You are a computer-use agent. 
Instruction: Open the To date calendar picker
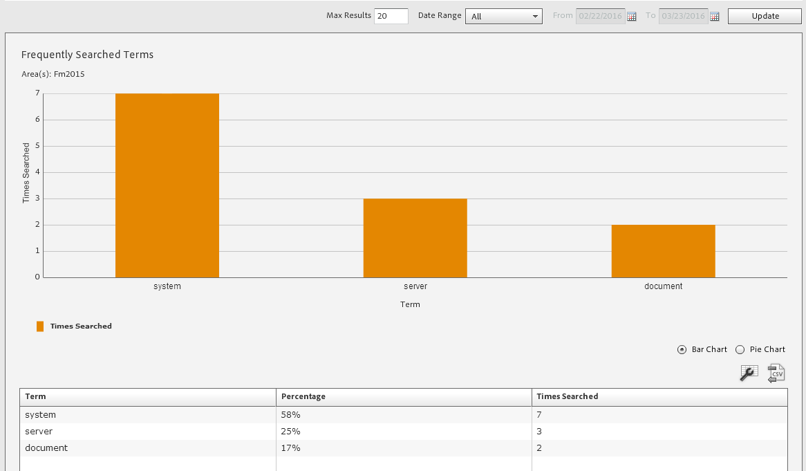tap(714, 15)
